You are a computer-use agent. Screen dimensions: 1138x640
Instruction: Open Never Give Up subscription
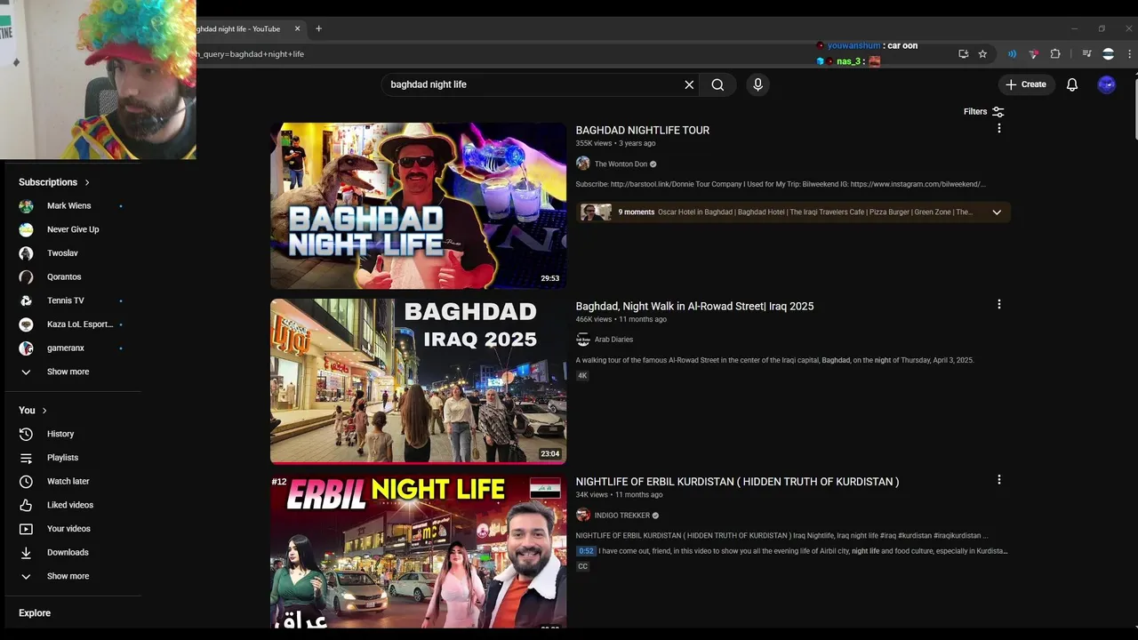tap(73, 229)
